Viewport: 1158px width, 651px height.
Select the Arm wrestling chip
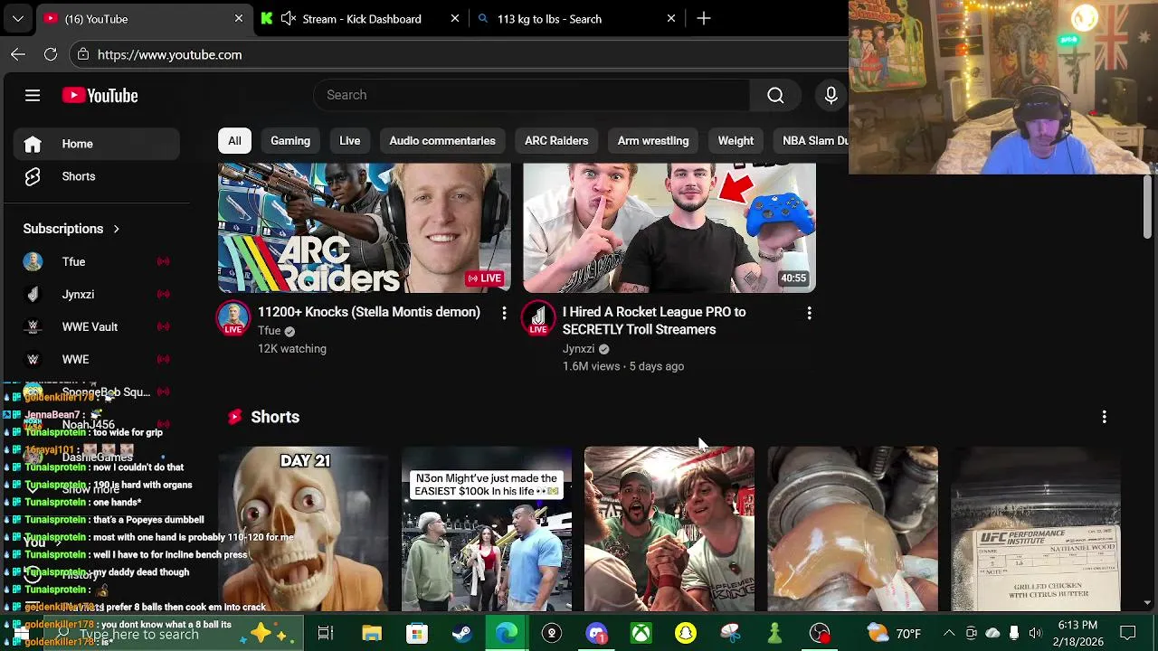tap(653, 141)
